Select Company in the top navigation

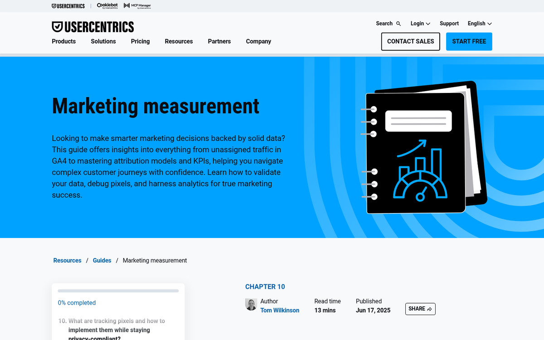(x=258, y=41)
